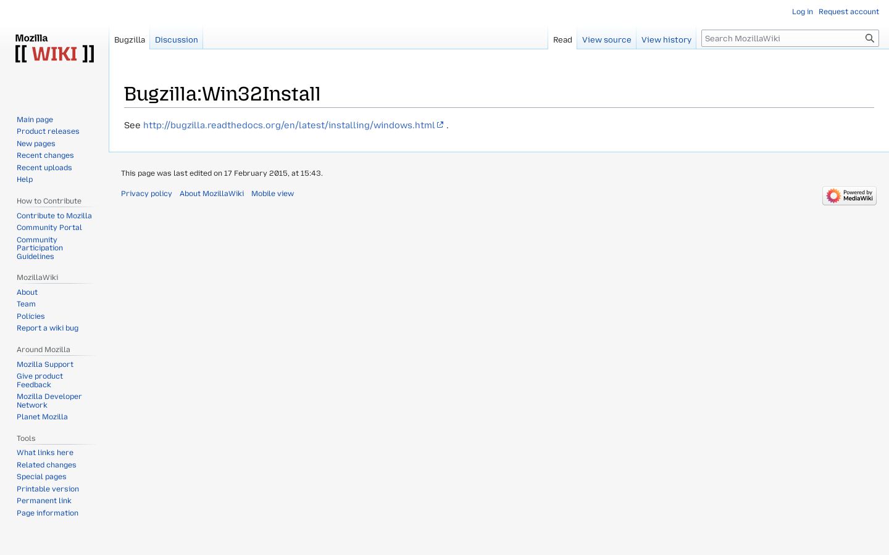This screenshot has width=889, height=555.
Task: Click the search magnifier icon
Action: (x=870, y=38)
